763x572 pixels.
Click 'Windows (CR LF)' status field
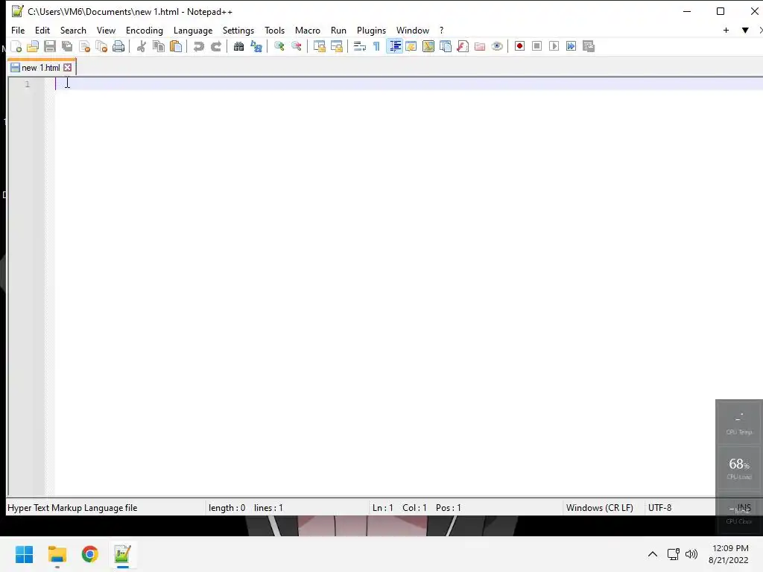[x=600, y=508]
